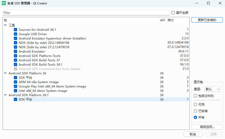Click the Qt Creator logo in title bar
The height and width of the screenshot is (139, 225).
pyautogui.click(x=4, y=3)
